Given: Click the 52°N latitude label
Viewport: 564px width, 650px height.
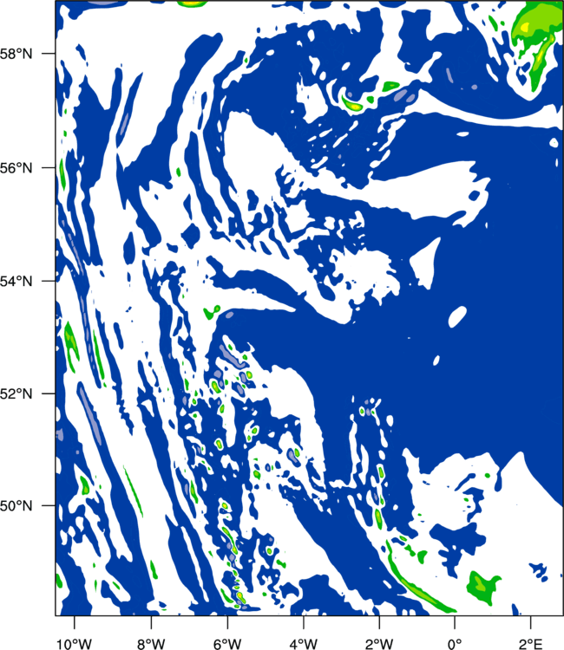Looking at the screenshot, I should (x=16, y=393).
